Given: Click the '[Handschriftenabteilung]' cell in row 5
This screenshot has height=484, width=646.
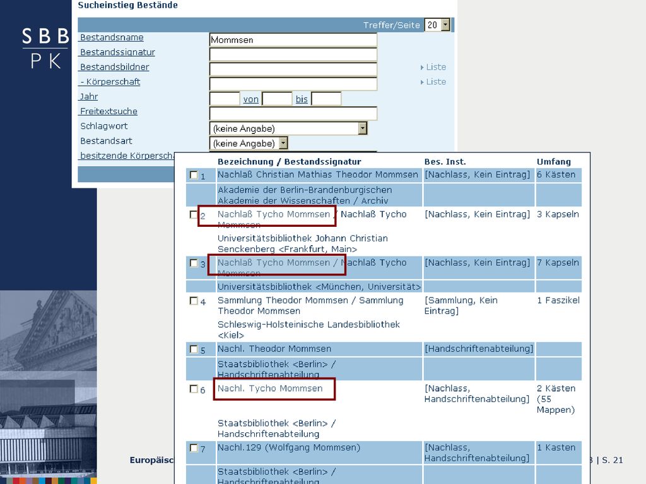Looking at the screenshot, I should (479, 349).
